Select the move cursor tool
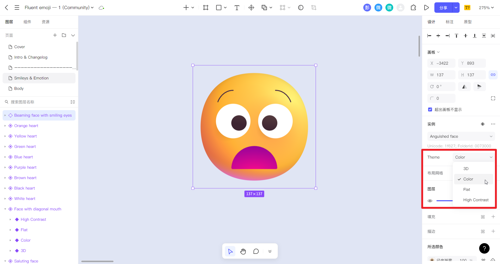The width and height of the screenshot is (500, 264). click(x=230, y=251)
